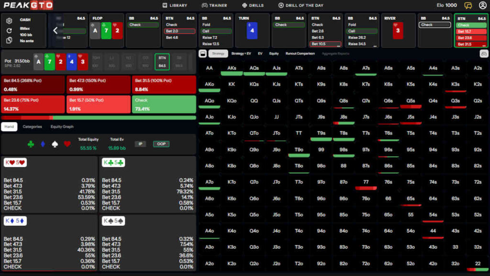Click the Trainer gamepad icon
Viewport: 490px width, 276px height.
coord(204,5)
